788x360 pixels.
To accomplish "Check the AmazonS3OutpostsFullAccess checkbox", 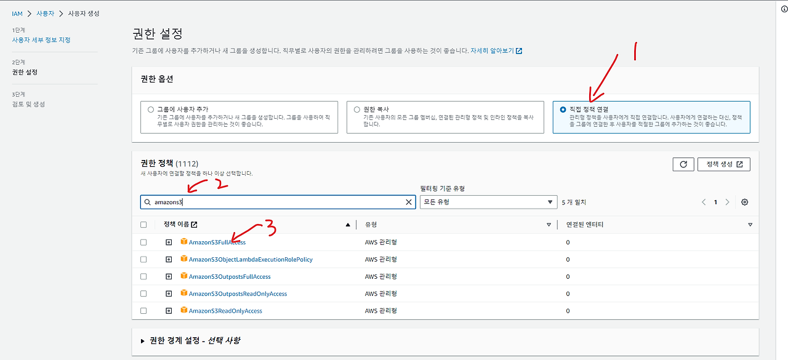I will (143, 277).
